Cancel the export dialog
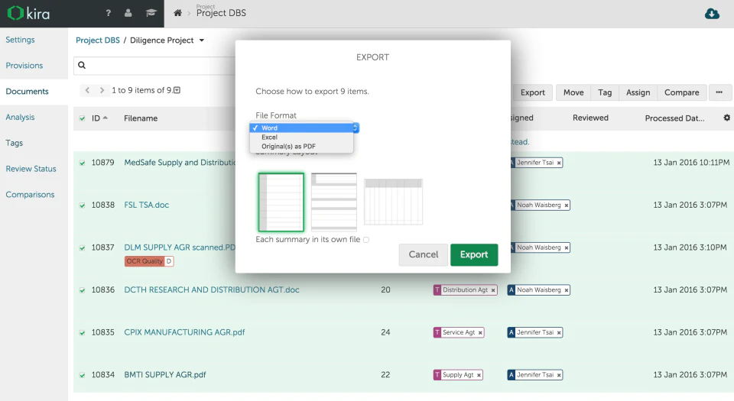Screen dimensions: 734x401 [423, 254]
